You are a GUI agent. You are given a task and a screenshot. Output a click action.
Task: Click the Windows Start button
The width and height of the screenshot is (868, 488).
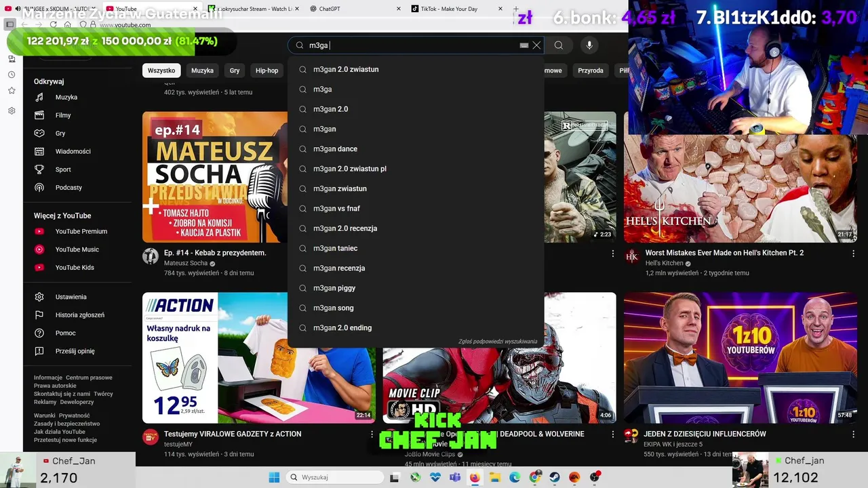pos(274,477)
